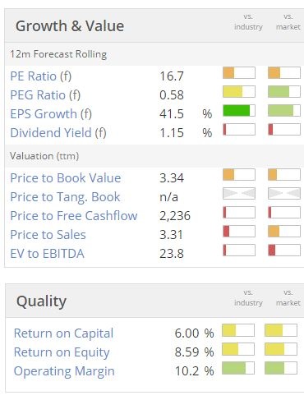Select the EV to EBITDA link

click(x=47, y=254)
